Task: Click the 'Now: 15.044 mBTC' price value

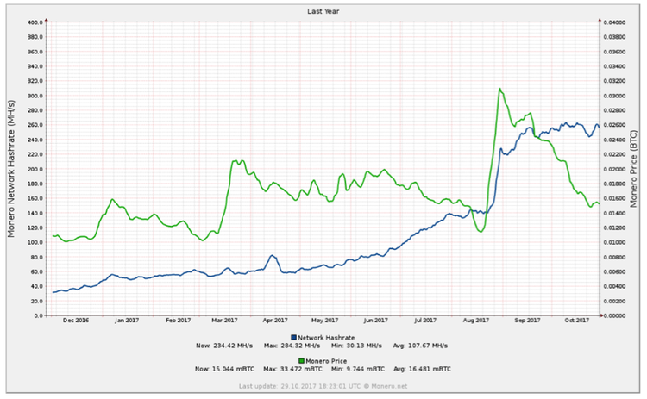Action: tap(224, 369)
